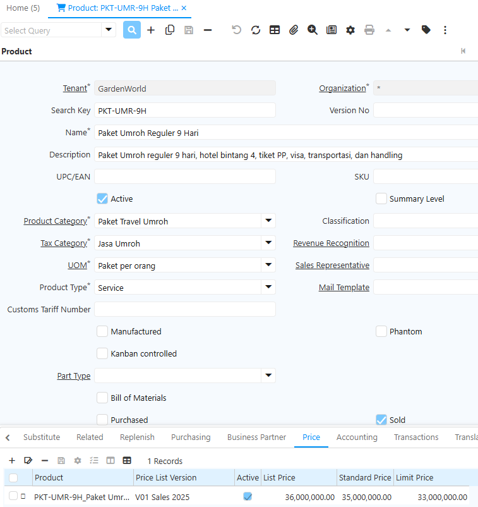Viewport: 478px width, 507px height.
Task: Check the Bill of Materials checkbox
Action: [102, 398]
